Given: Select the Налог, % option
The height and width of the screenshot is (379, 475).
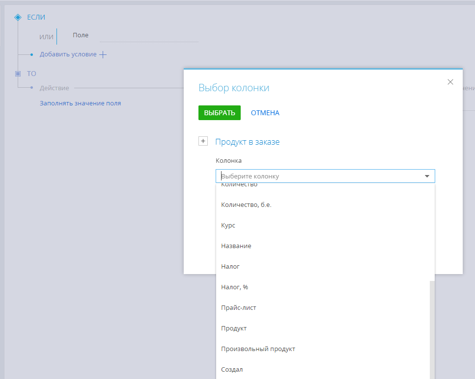Looking at the screenshot, I should click(x=235, y=287).
